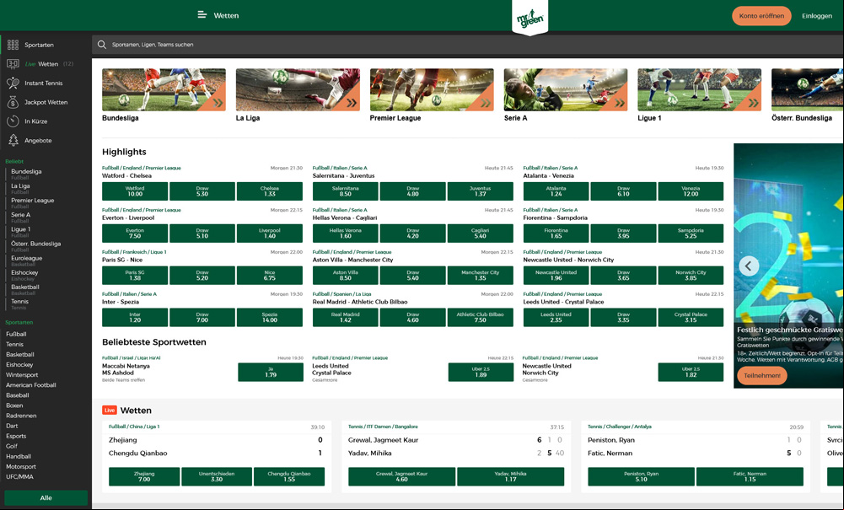Viewport: 844px width, 510px height.
Task: Click Teilnehmen! on the promo banner
Action: 761,375
